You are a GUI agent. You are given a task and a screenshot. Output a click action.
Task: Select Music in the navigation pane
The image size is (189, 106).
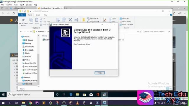click(x=26, y=53)
